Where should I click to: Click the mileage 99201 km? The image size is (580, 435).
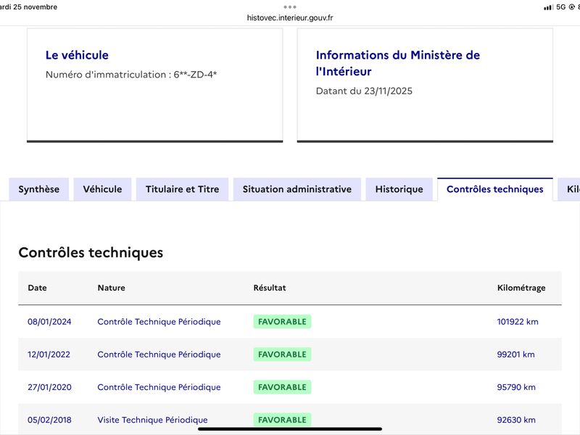coord(515,355)
